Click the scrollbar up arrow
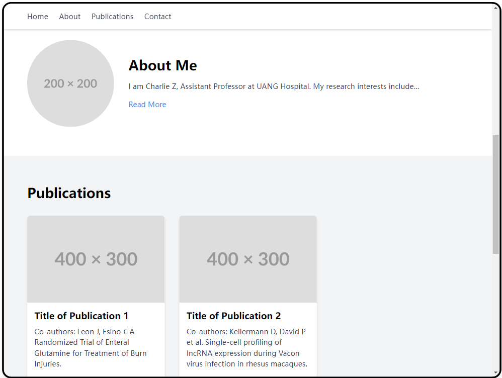502x378 pixels. click(495, 8)
